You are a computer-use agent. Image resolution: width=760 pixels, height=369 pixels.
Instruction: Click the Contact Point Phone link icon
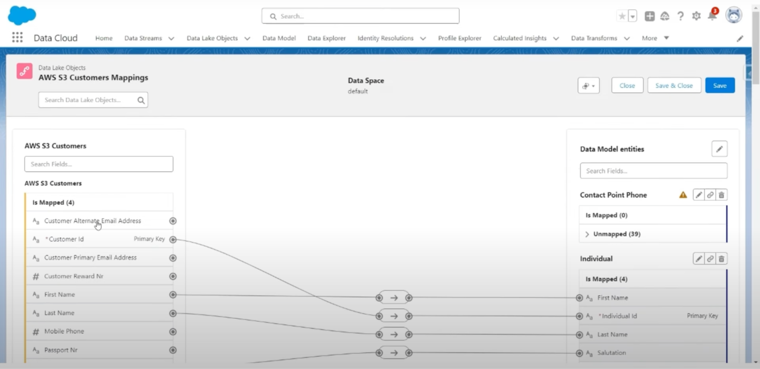pos(710,195)
